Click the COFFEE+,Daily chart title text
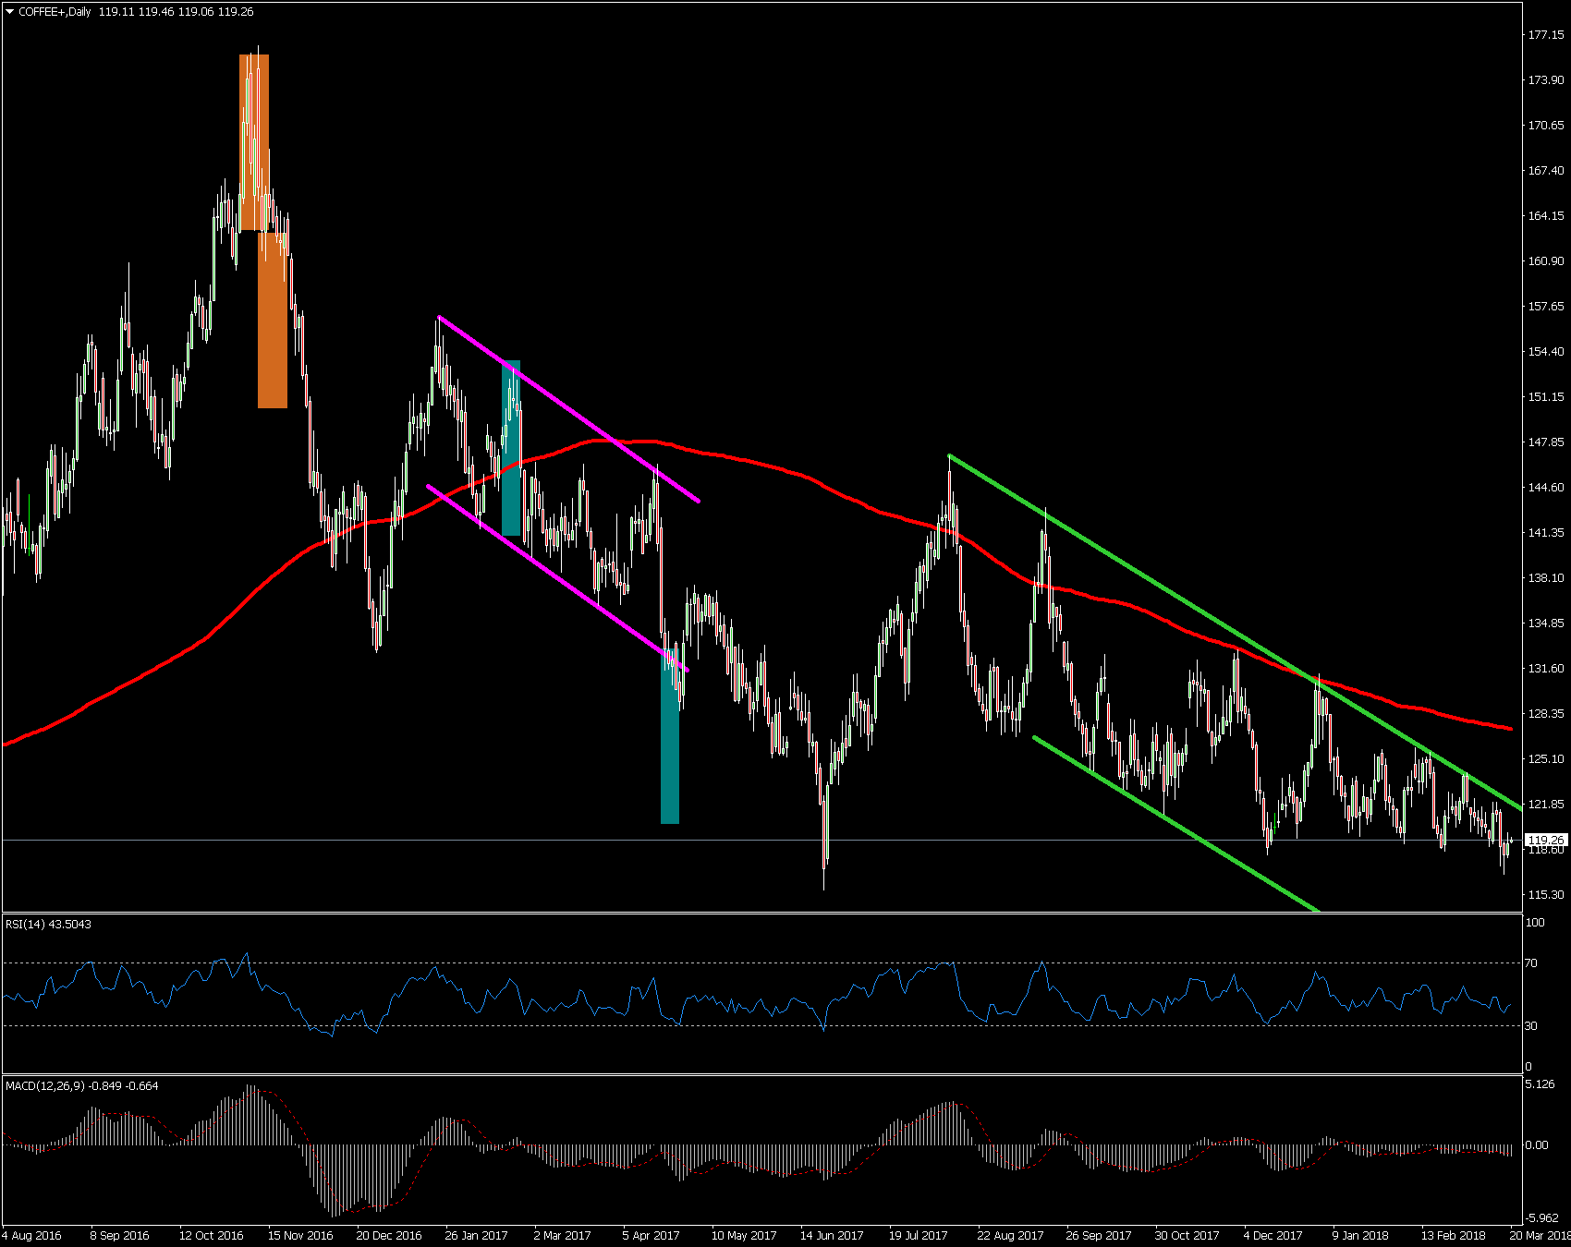Screen dimensions: 1571x1247 coord(55,12)
